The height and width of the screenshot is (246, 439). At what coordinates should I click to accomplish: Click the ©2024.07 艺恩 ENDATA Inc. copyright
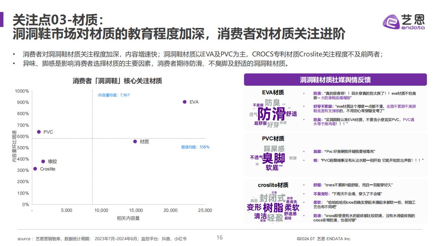(324, 239)
